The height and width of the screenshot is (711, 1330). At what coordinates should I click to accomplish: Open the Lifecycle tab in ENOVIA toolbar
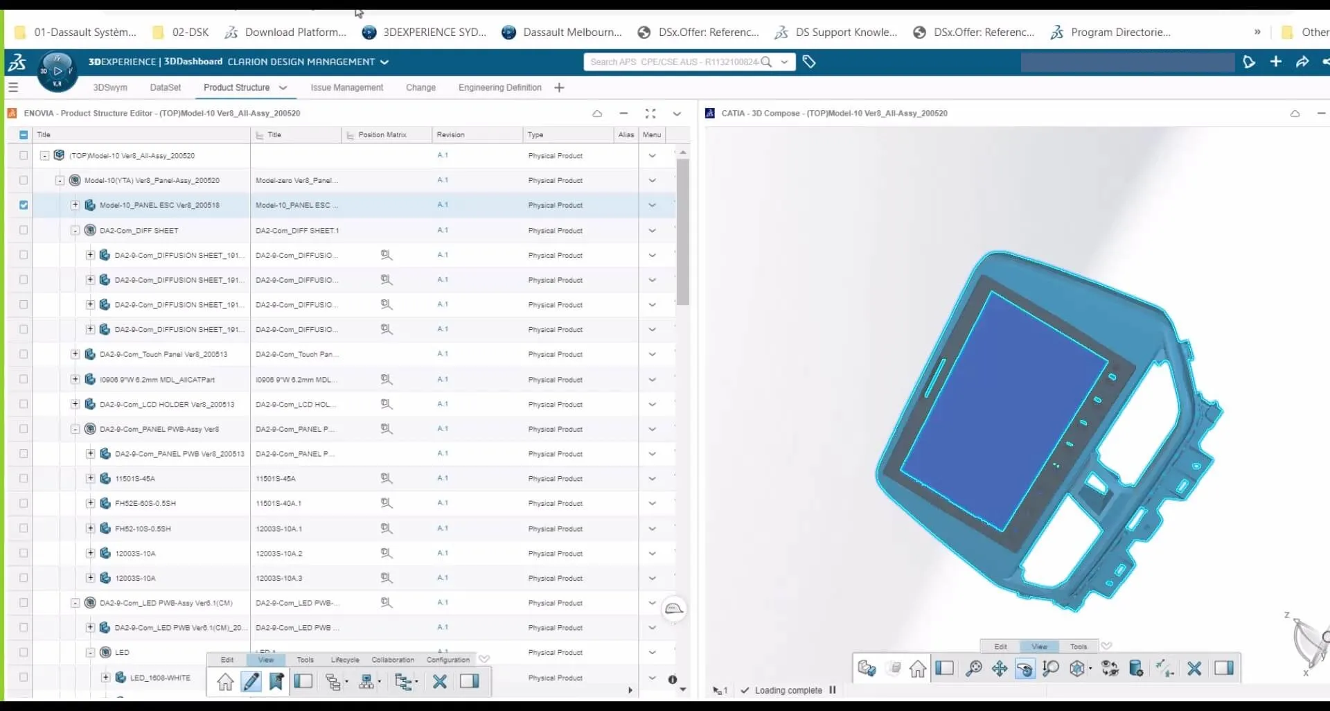tap(344, 660)
